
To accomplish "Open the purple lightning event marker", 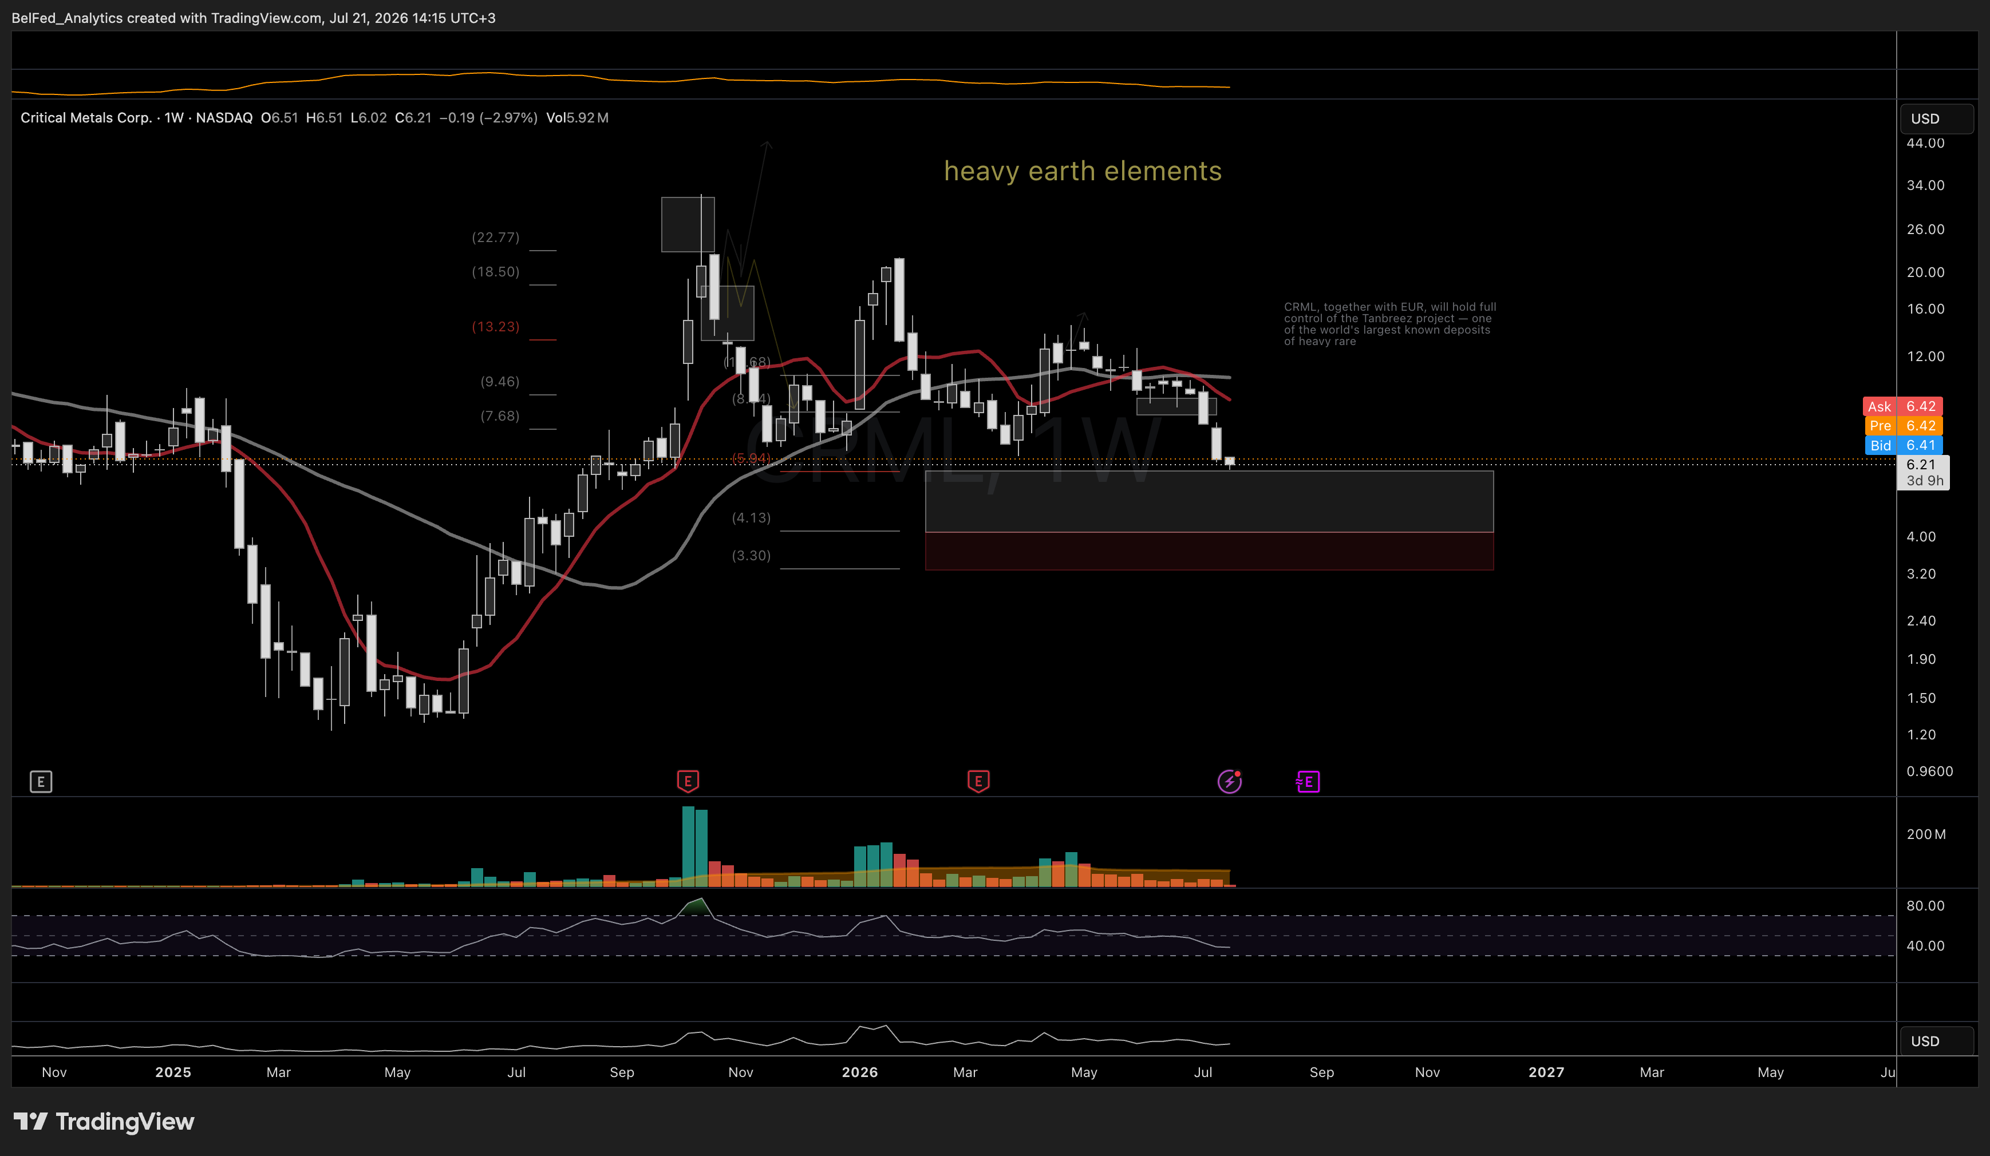I will [1230, 782].
